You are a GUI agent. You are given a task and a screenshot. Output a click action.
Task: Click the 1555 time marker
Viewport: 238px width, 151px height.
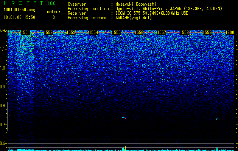(x=117, y=32)
